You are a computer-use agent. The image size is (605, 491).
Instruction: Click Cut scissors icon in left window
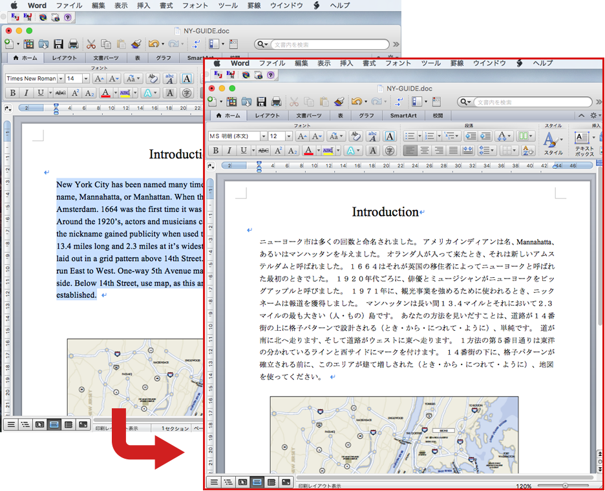pos(91,45)
